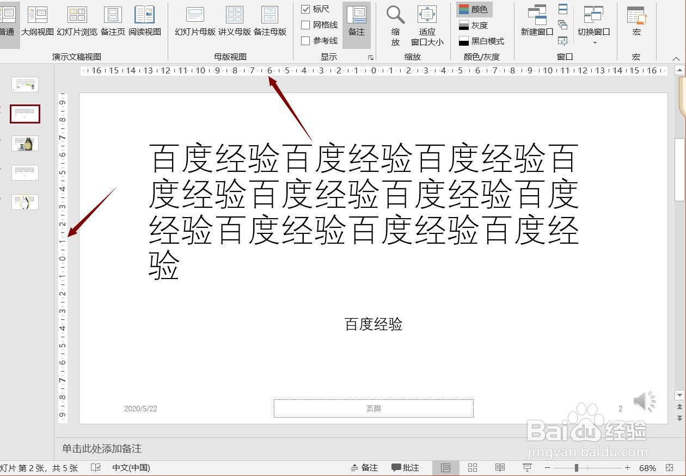The height and width of the screenshot is (476, 686).
Task: Click Arrange All windows icon
Action: pos(563,9)
